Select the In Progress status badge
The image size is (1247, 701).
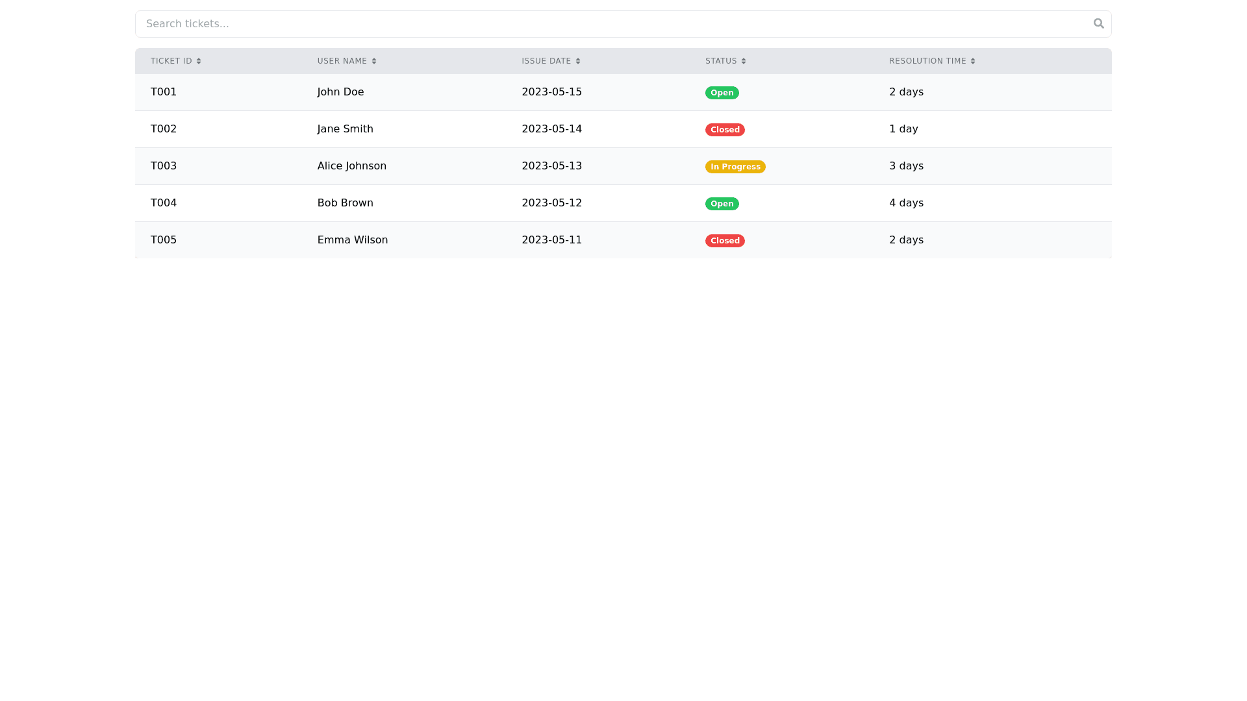pos(735,167)
